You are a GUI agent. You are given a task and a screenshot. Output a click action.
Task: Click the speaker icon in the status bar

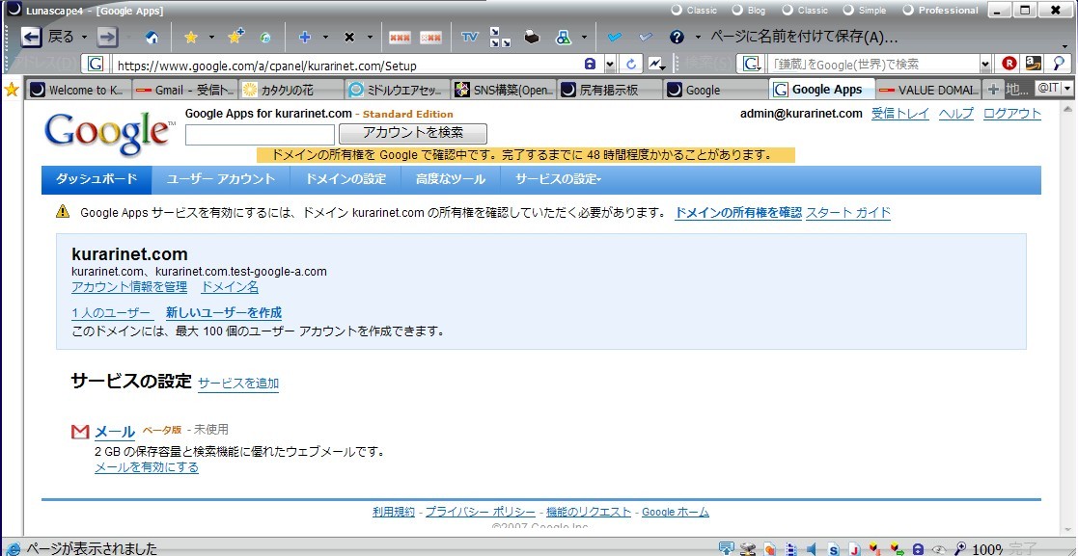point(812,548)
